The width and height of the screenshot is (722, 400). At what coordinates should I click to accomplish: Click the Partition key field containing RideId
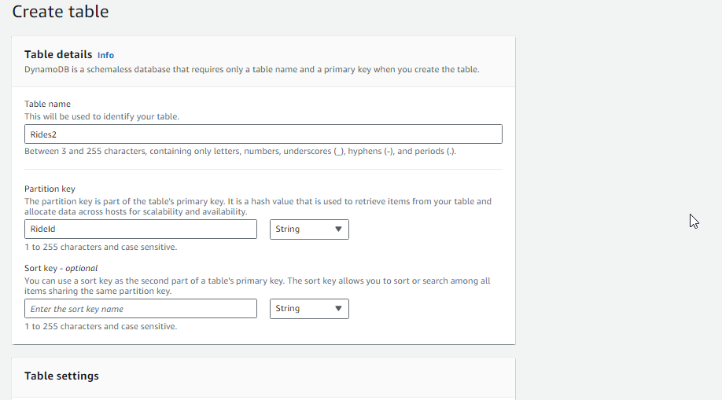pyautogui.click(x=141, y=229)
